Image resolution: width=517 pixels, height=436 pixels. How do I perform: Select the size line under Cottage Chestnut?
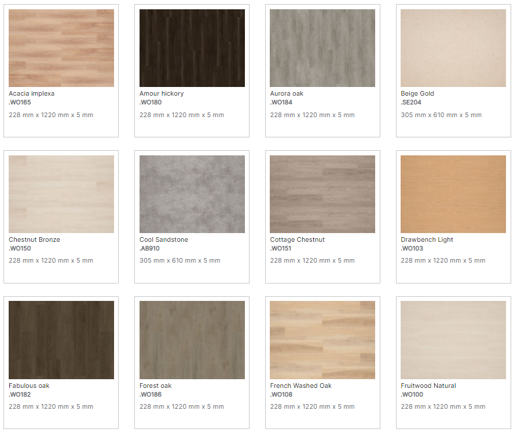tap(312, 260)
